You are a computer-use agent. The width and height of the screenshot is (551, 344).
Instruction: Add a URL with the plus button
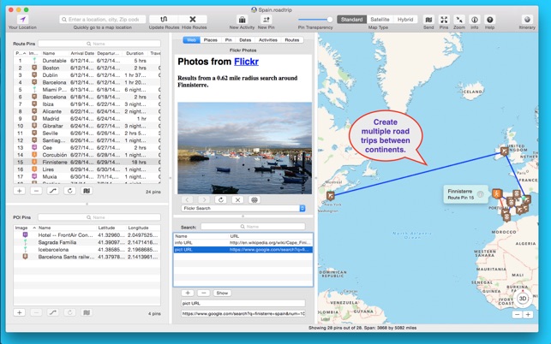[x=188, y=293]
